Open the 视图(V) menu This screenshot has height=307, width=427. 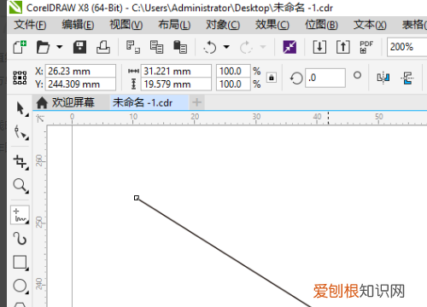[126, 25]
